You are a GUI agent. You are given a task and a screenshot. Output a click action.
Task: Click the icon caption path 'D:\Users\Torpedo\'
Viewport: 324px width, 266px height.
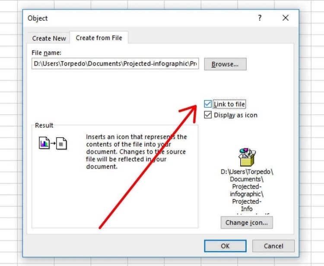click(247, 172)
